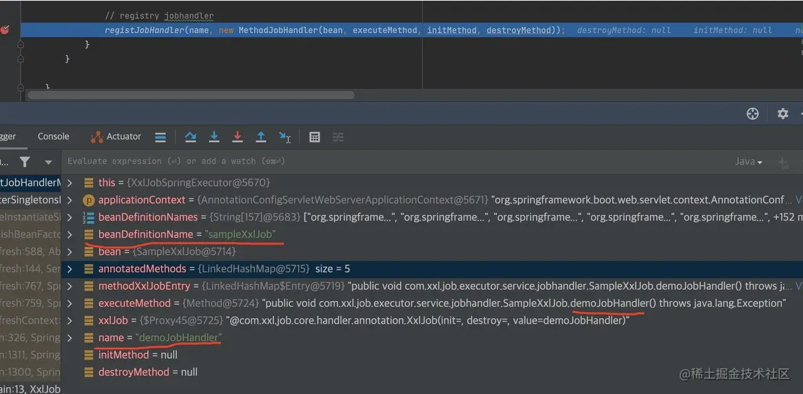Viewport: 803px width, 394px height.
Task: Select the destroyMethod = null row
Action: [x=432, y=372]
